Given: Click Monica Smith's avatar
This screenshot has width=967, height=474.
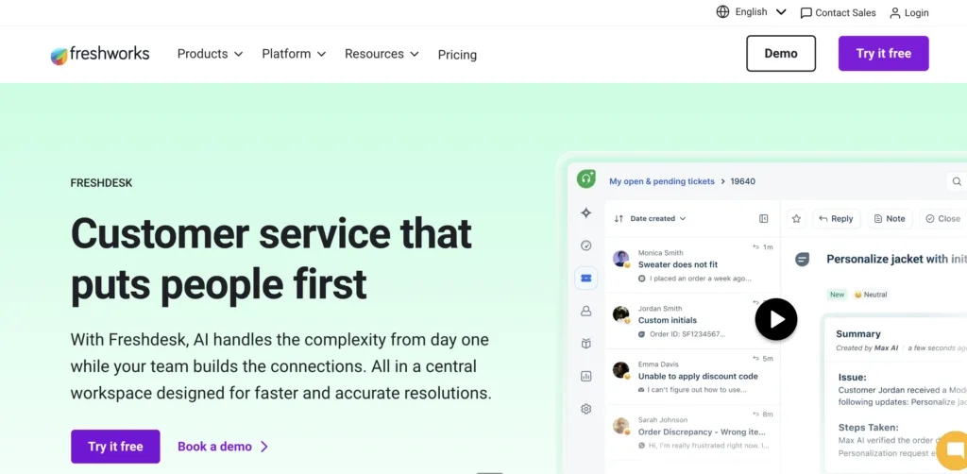Looking at the screenshot, I should point(621,259).
